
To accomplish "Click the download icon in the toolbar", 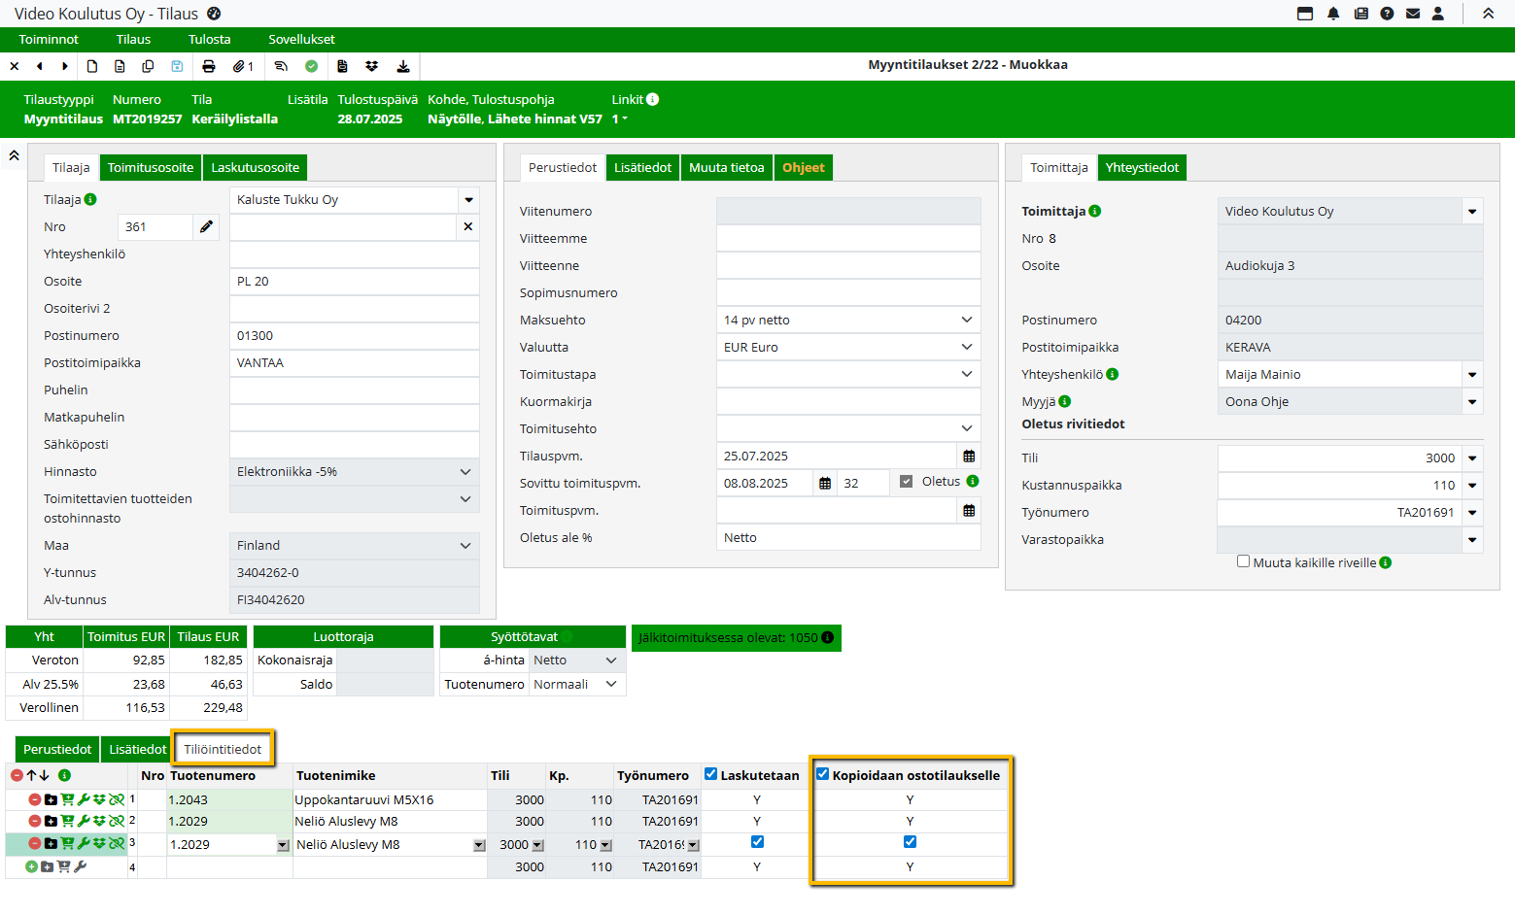I will (402, 66).
